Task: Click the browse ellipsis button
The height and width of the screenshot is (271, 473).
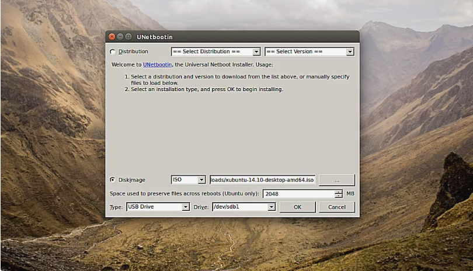Action: (337, 180)
